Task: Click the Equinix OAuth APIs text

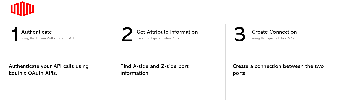Action: [32, 73]
